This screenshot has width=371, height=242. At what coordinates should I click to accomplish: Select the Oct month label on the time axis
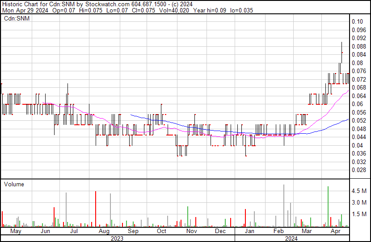161,232
